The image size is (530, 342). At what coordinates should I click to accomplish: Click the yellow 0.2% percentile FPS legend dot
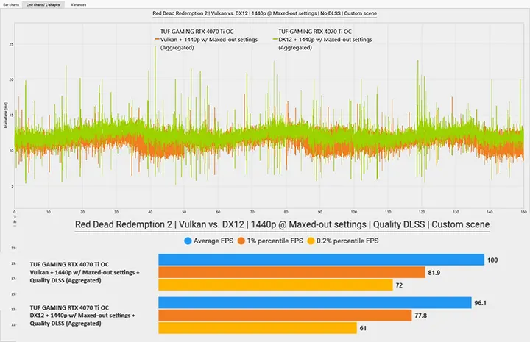(311, 241)
